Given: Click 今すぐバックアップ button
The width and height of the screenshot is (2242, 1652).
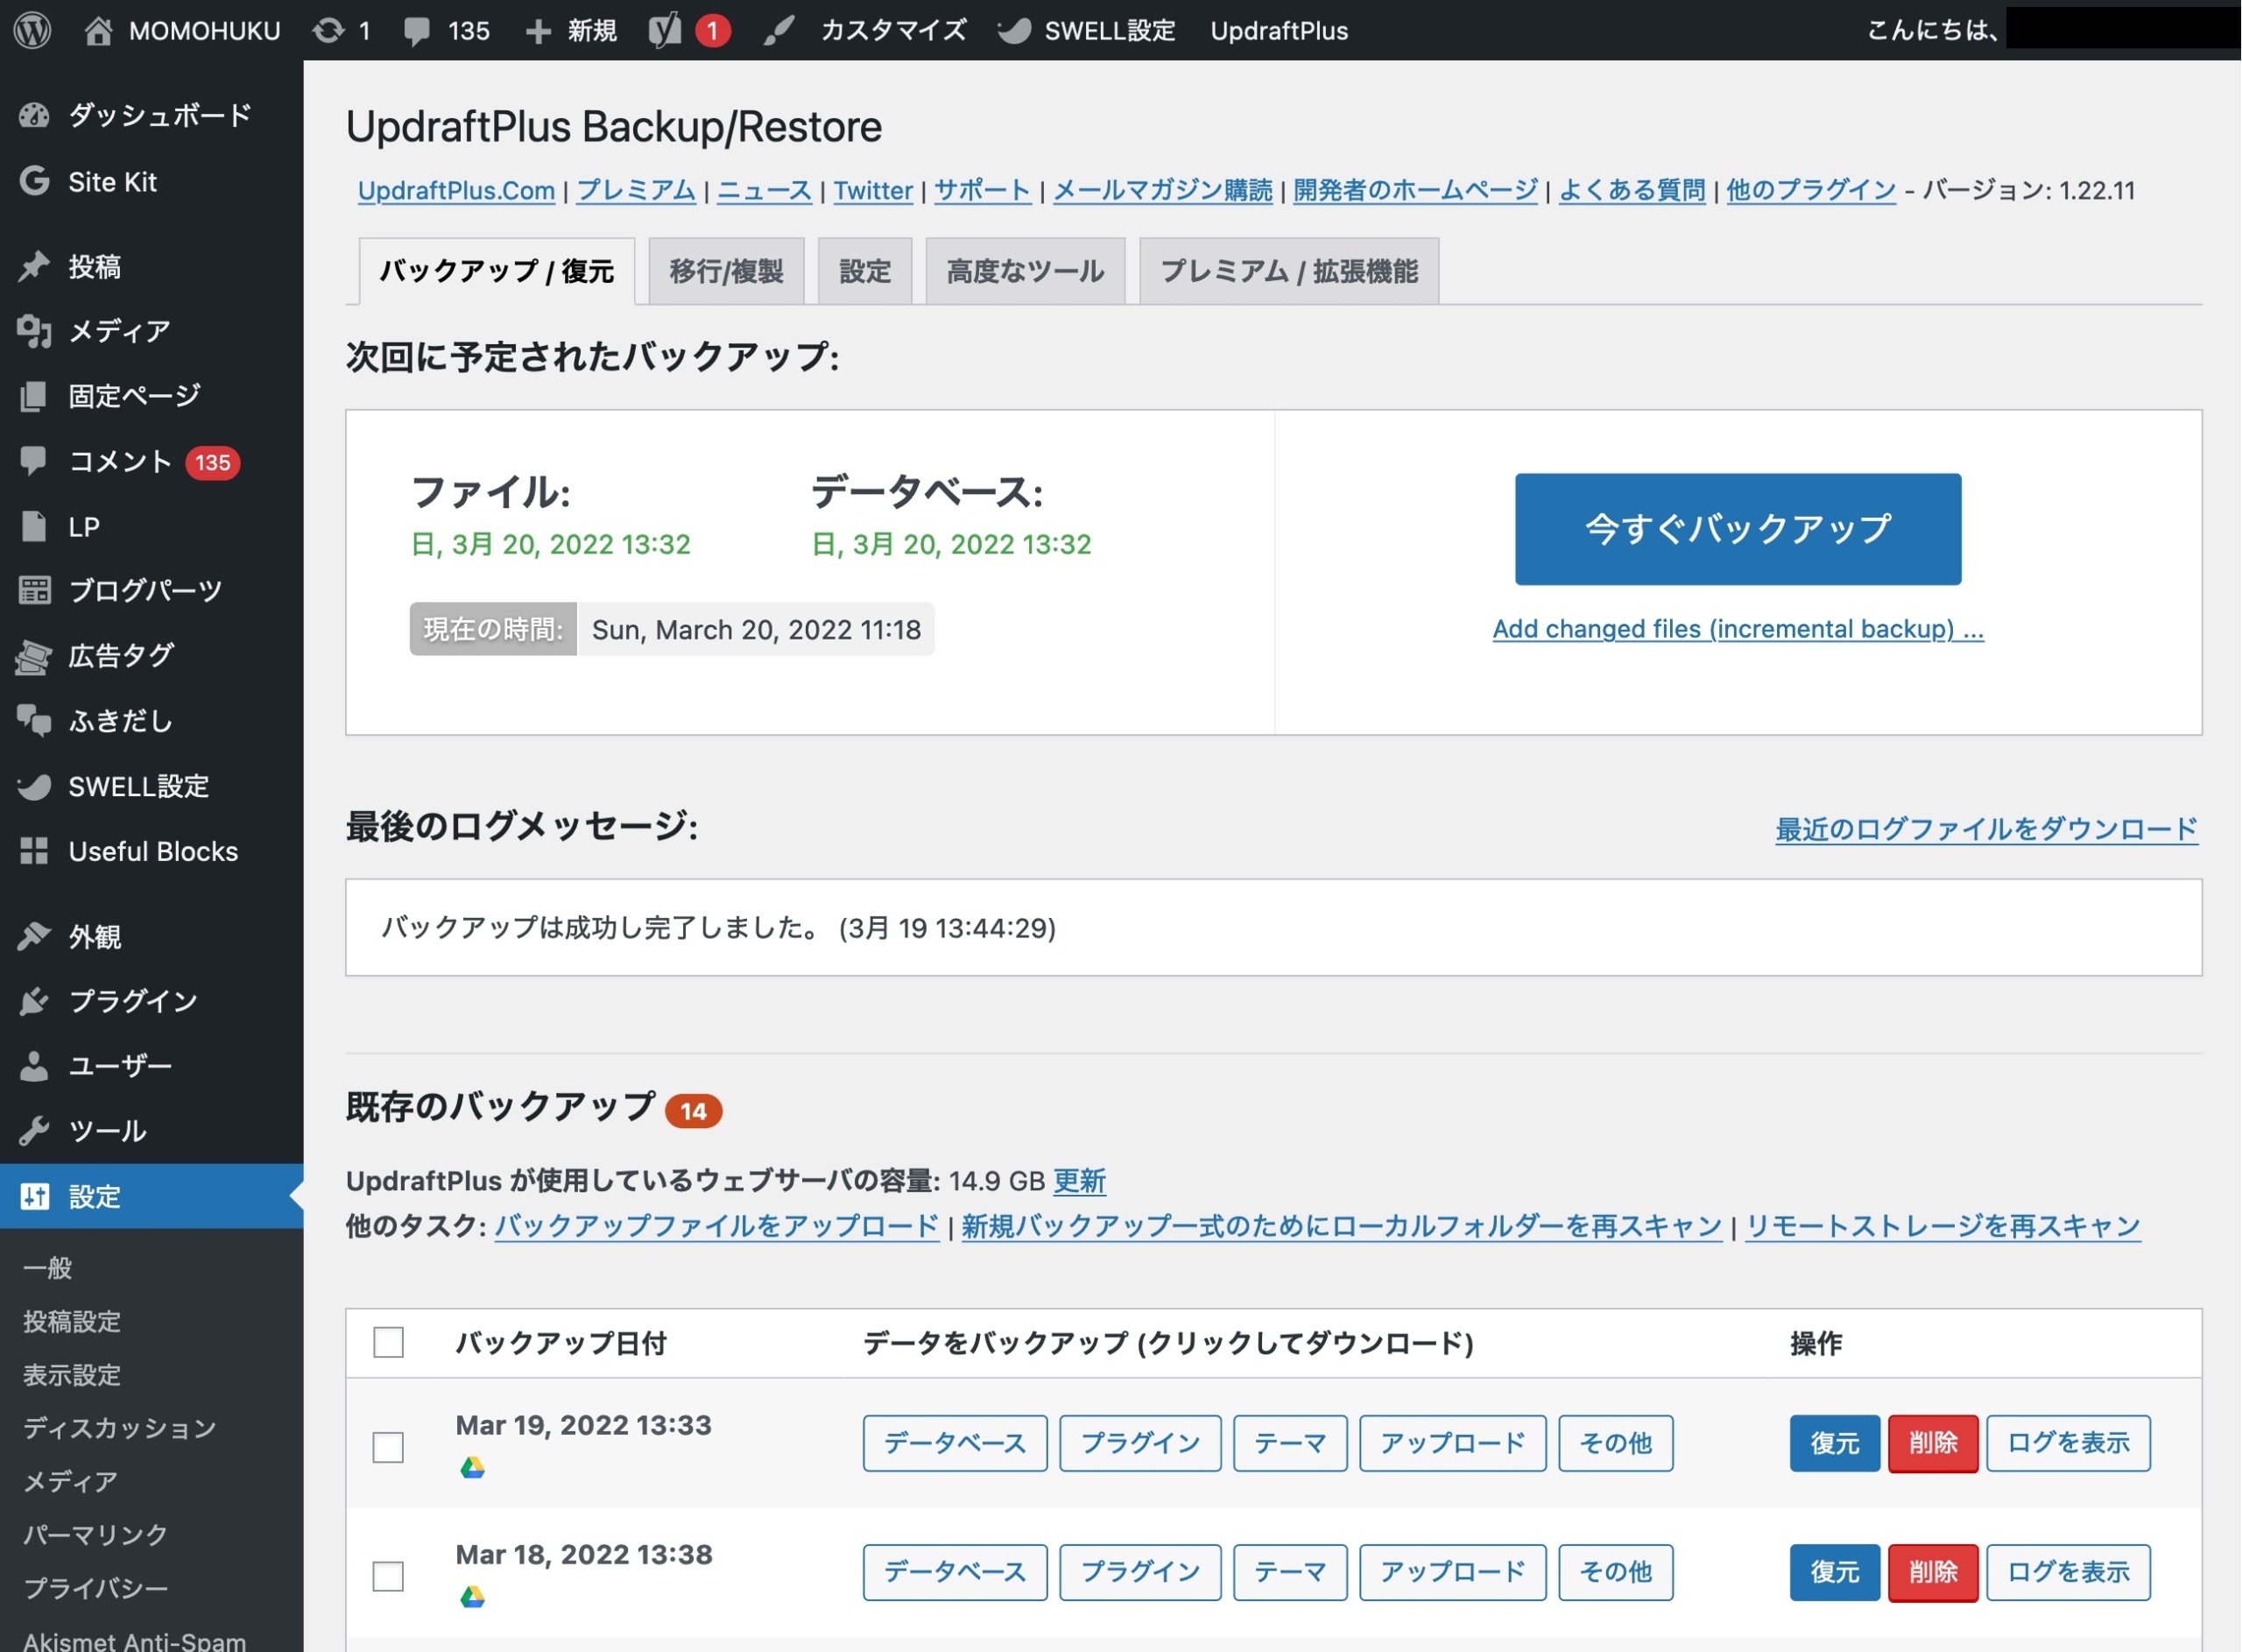Looking at the screenshot, I should coord(1738,529).
